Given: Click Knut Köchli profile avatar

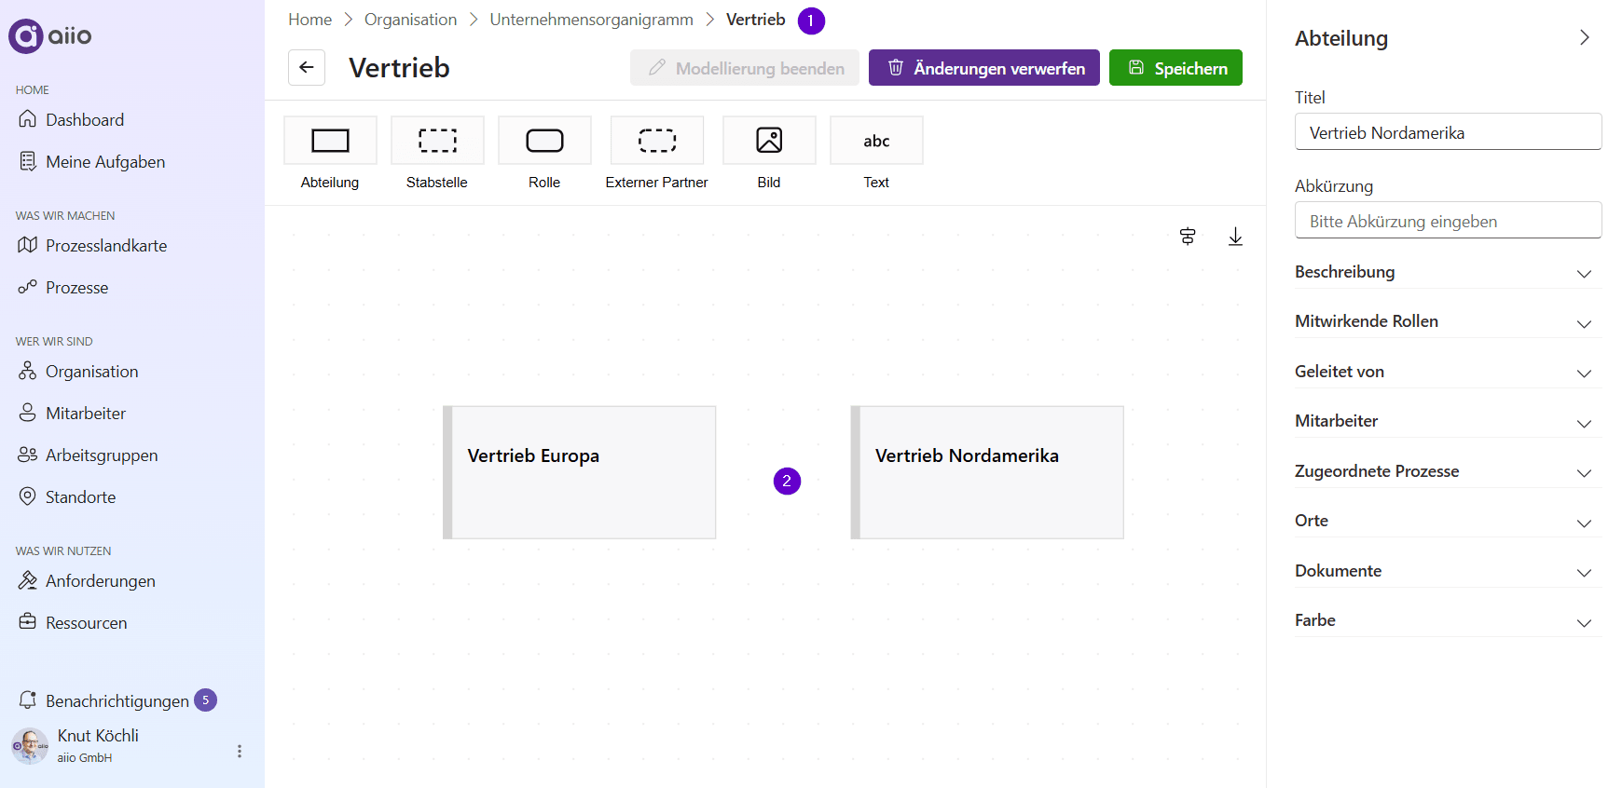Looking at the screenshot, I should point(30,746).
